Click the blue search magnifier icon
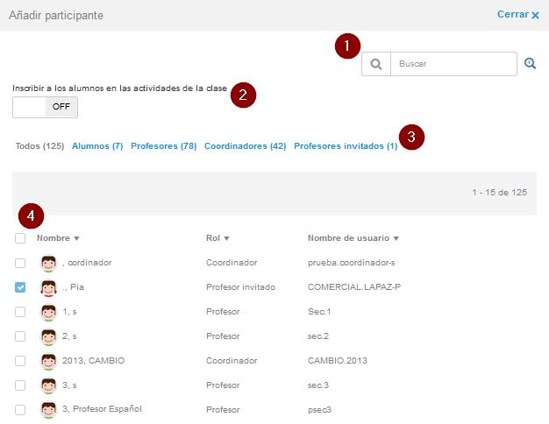549x424 pixels. (530, 63)
